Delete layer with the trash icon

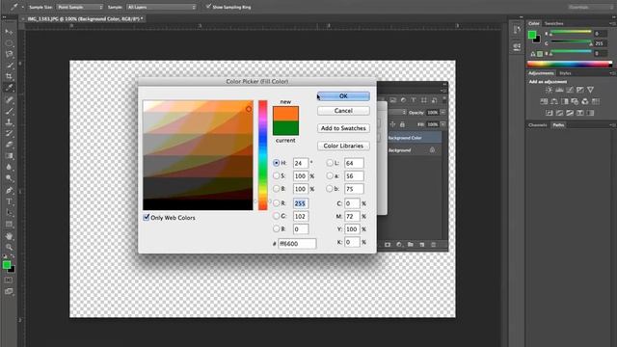click(x=433, y=245)
